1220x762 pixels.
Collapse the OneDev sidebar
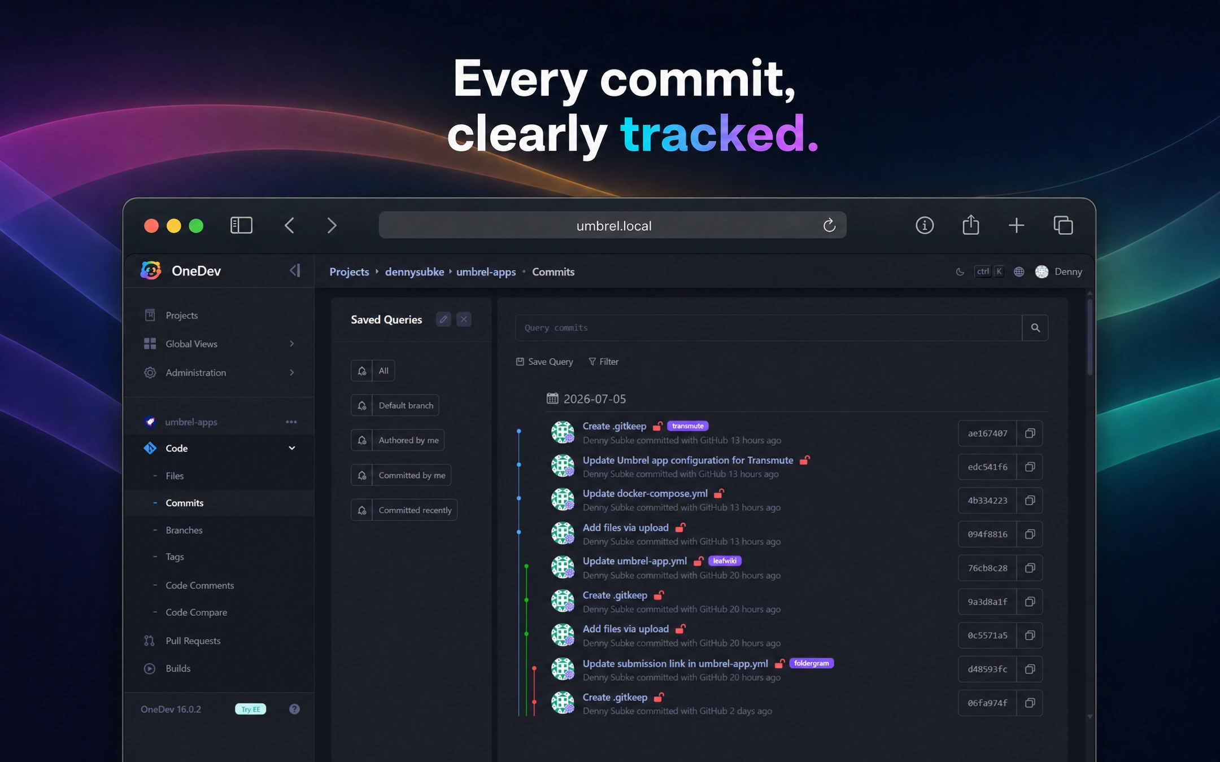click(295, 270)
